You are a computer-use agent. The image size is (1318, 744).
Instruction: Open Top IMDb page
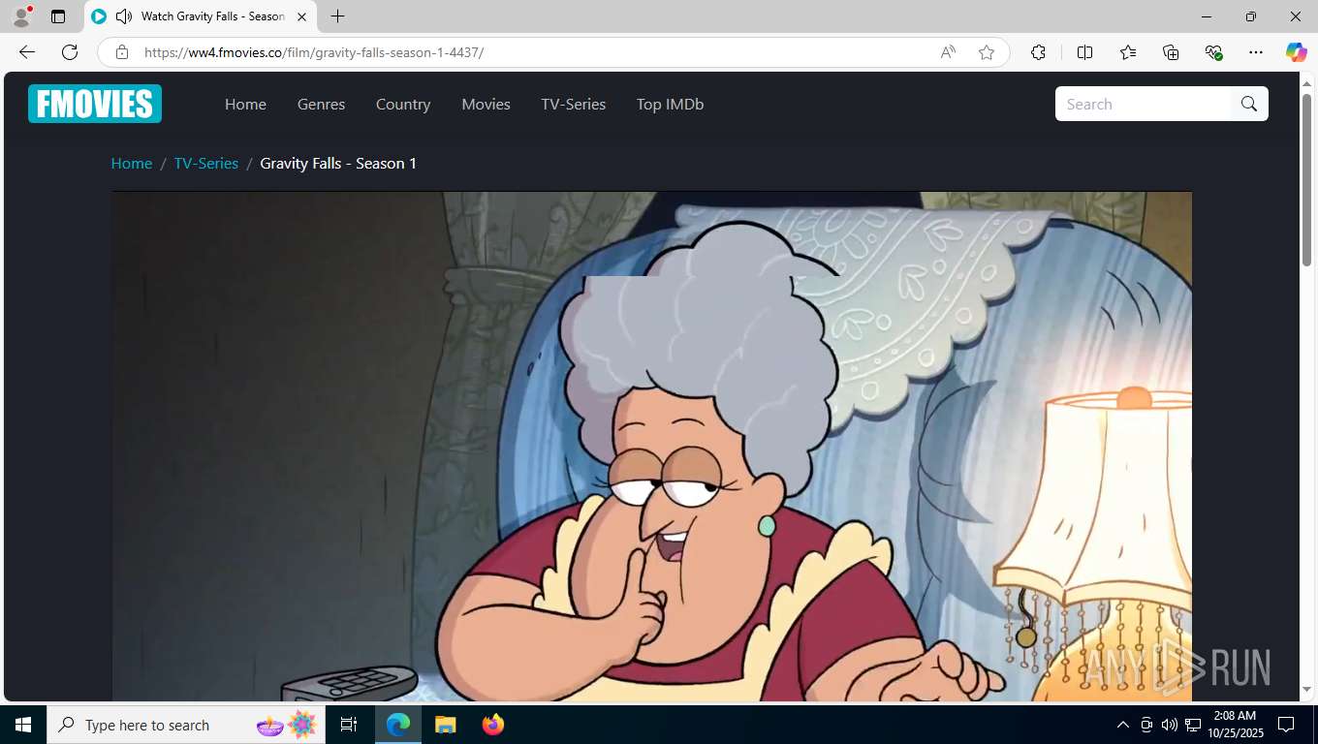pyautogui.click(x=670, y=104)
